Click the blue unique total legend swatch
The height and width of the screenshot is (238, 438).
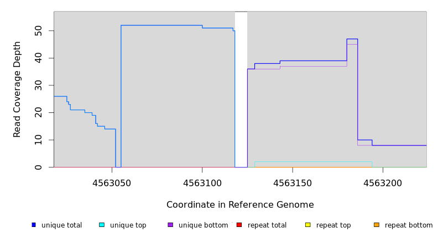pos(34,225)
